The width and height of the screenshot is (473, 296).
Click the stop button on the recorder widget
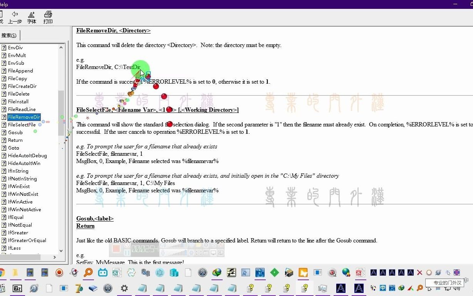(117, 250)
